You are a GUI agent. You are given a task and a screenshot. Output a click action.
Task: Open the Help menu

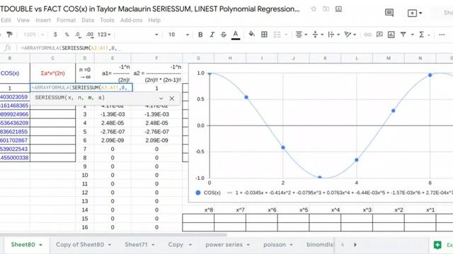pos(154,20)
